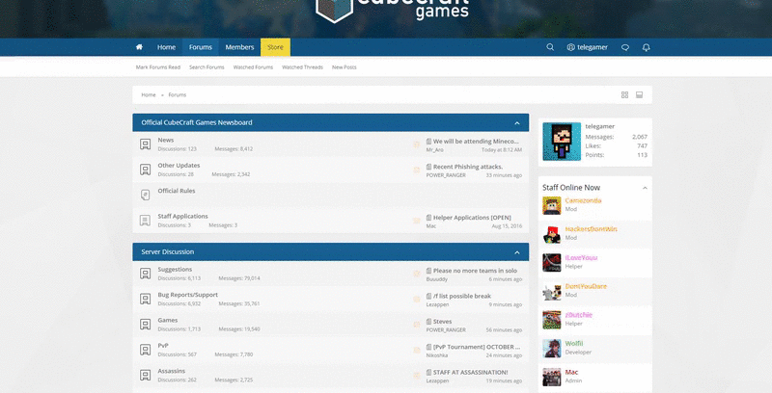
Task: Click the Assassins forum node icon
Action: pos(146,376)
